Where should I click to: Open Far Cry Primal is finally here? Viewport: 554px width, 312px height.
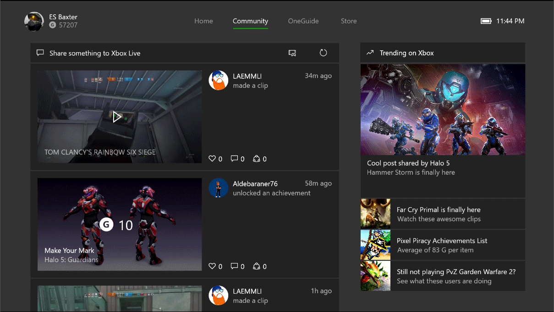point(439,210)
